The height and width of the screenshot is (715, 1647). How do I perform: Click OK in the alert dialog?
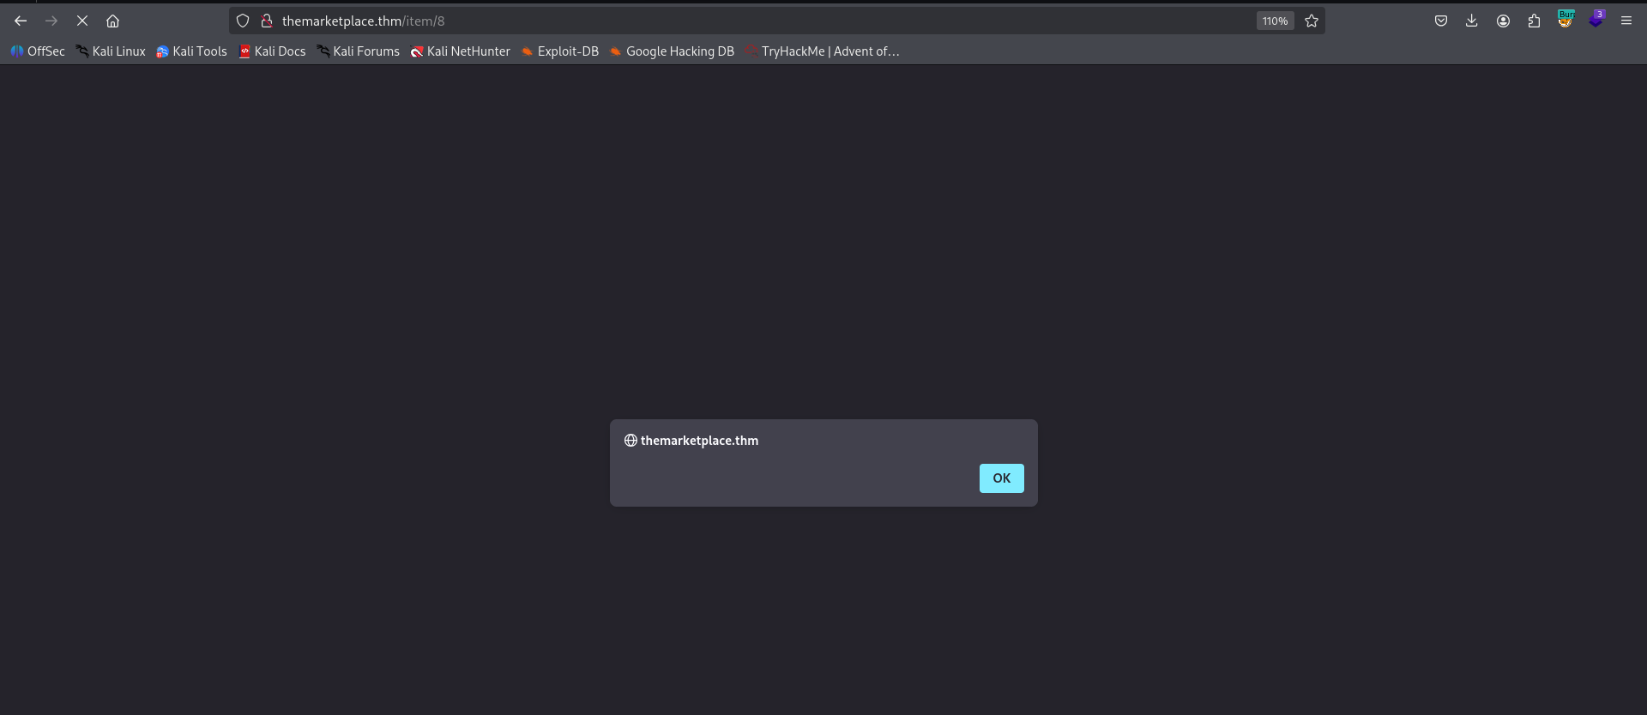coord(1001,478)
